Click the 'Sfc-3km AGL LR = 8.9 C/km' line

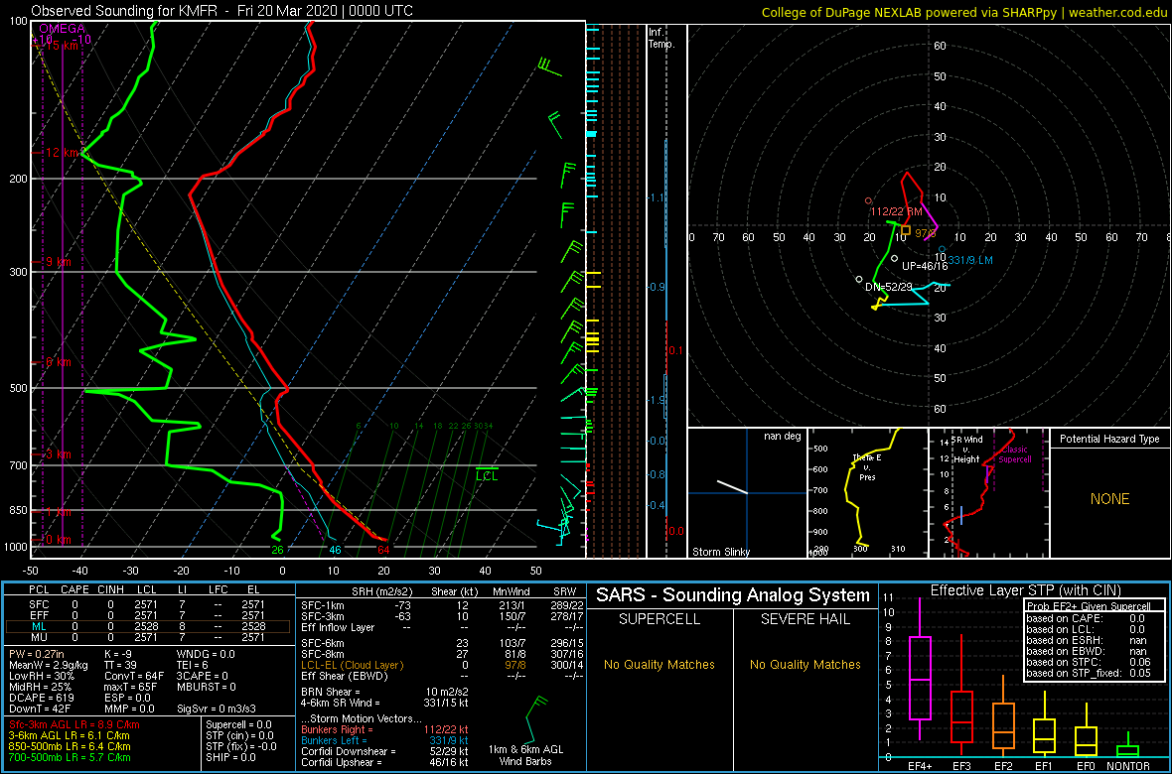click(74, 724)
